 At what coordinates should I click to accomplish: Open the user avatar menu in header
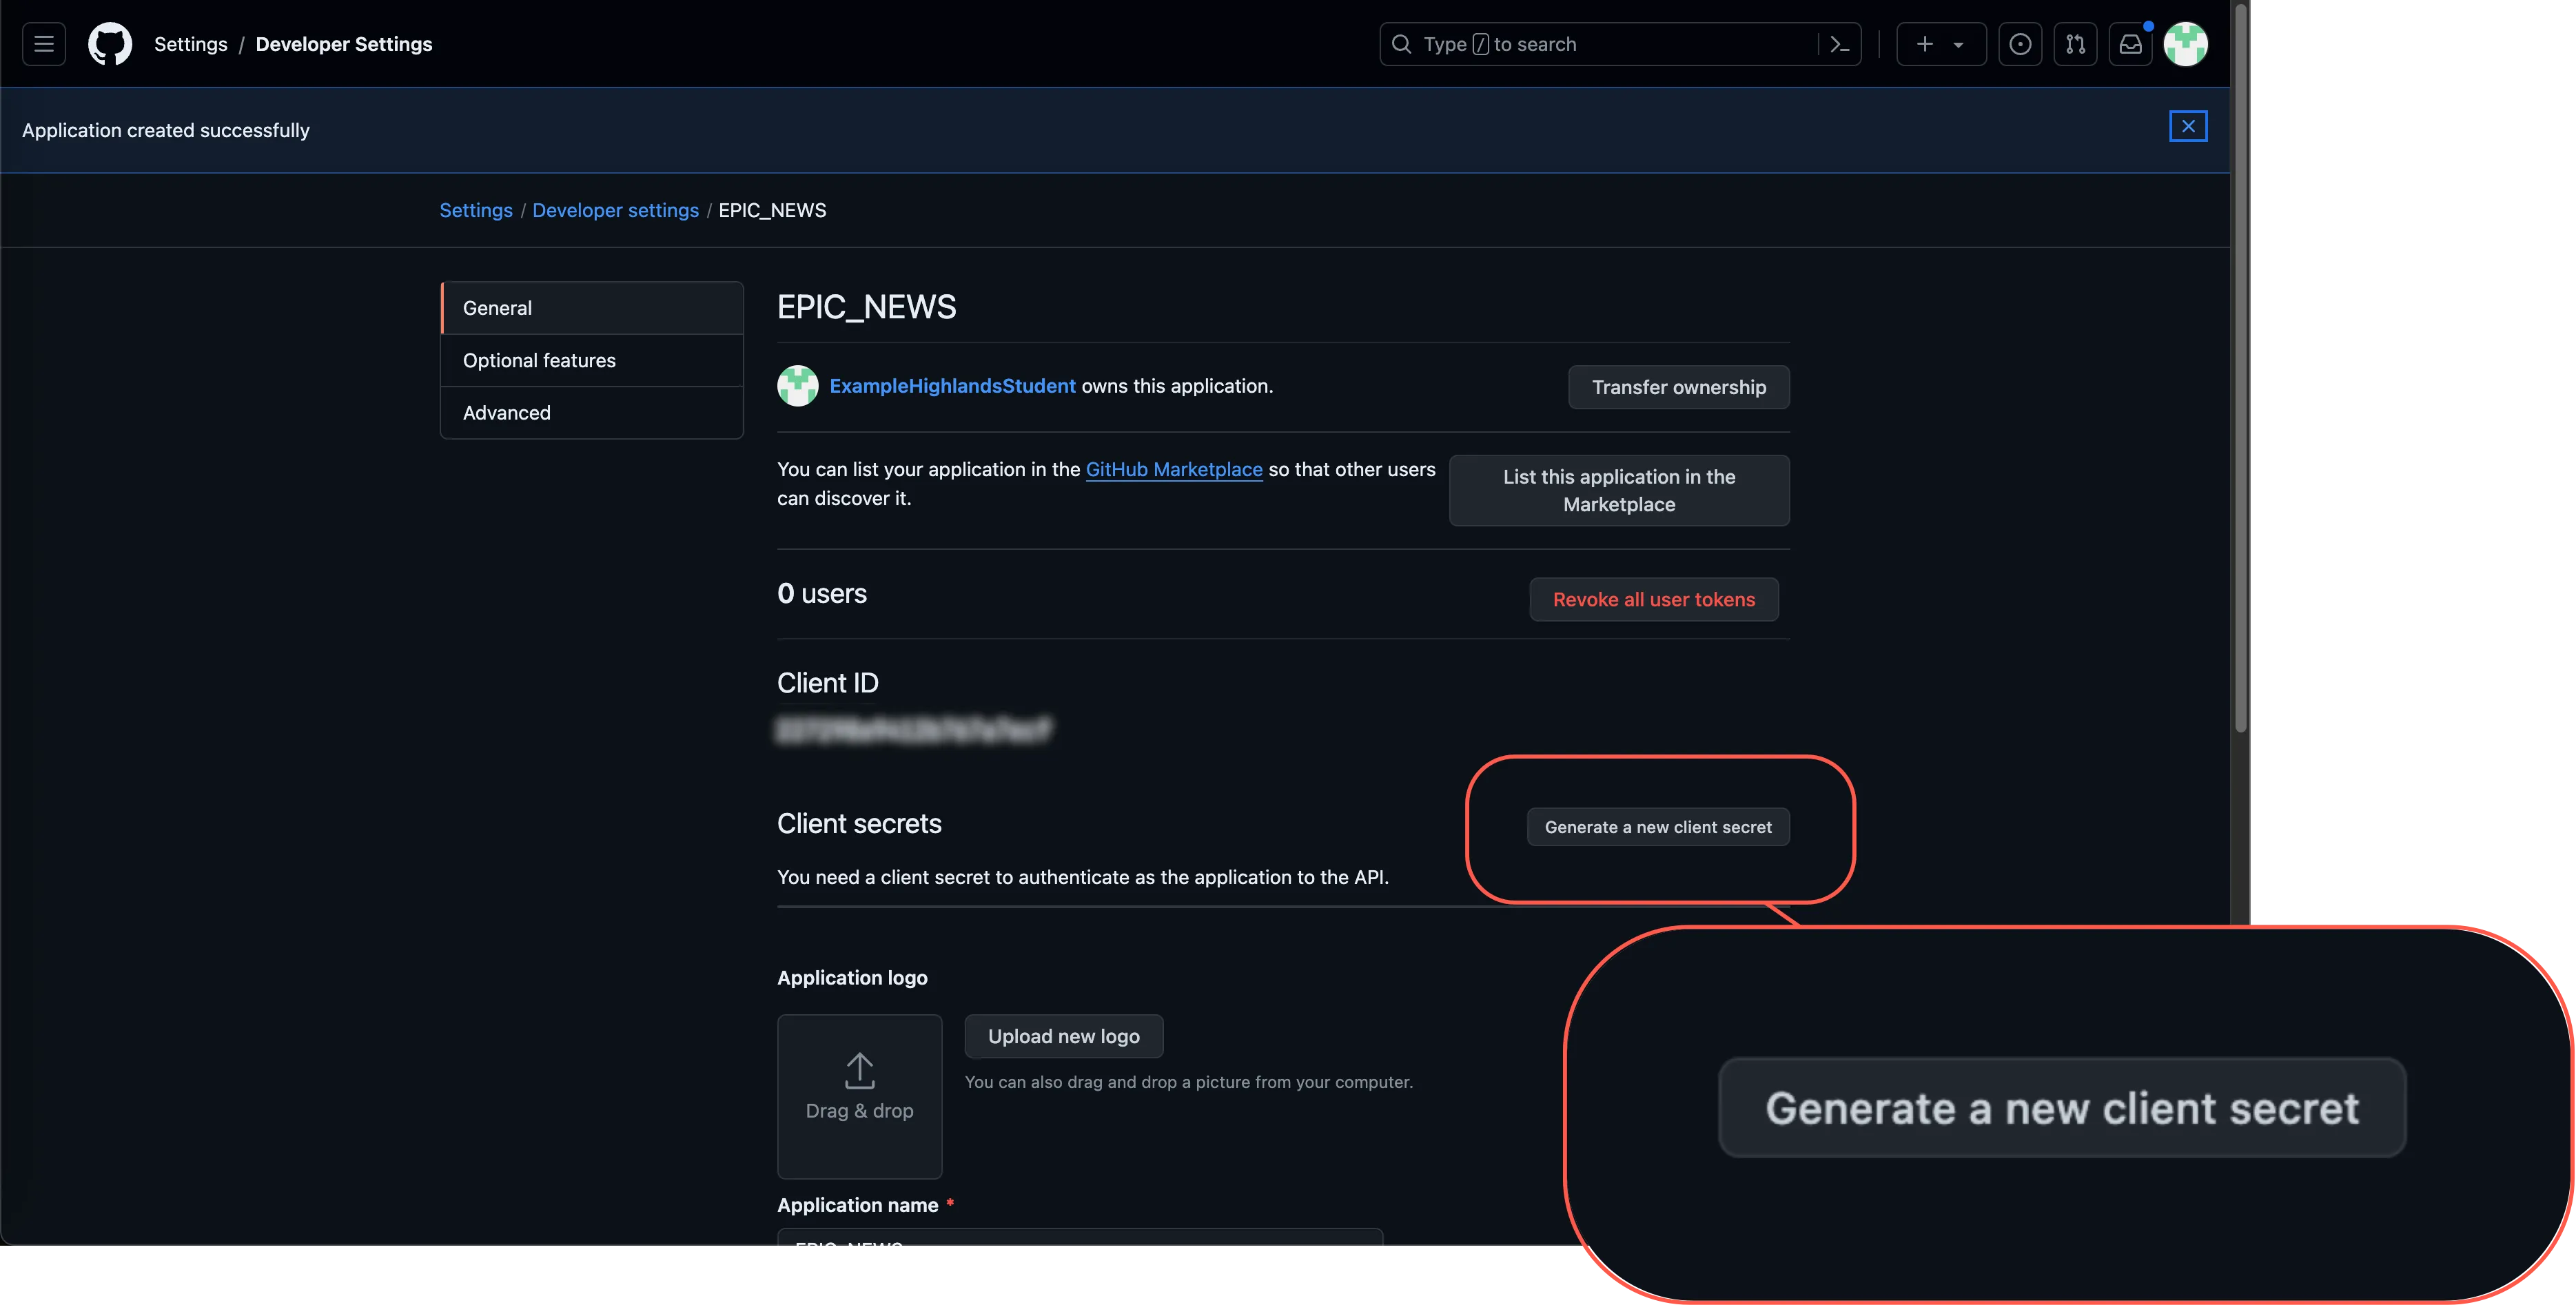tap(2186, 44)
